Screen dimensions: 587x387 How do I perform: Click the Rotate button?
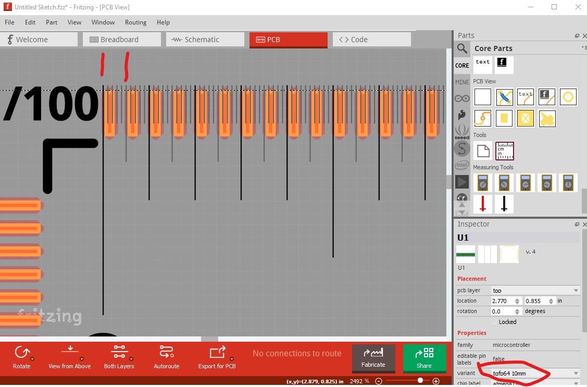(x=22, y=357)
